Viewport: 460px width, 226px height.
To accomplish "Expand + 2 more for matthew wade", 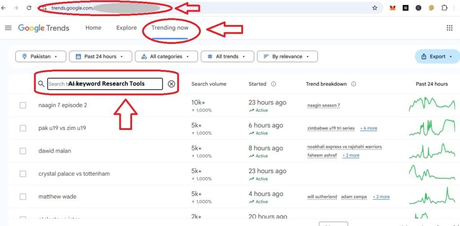I will click(381, 197).
